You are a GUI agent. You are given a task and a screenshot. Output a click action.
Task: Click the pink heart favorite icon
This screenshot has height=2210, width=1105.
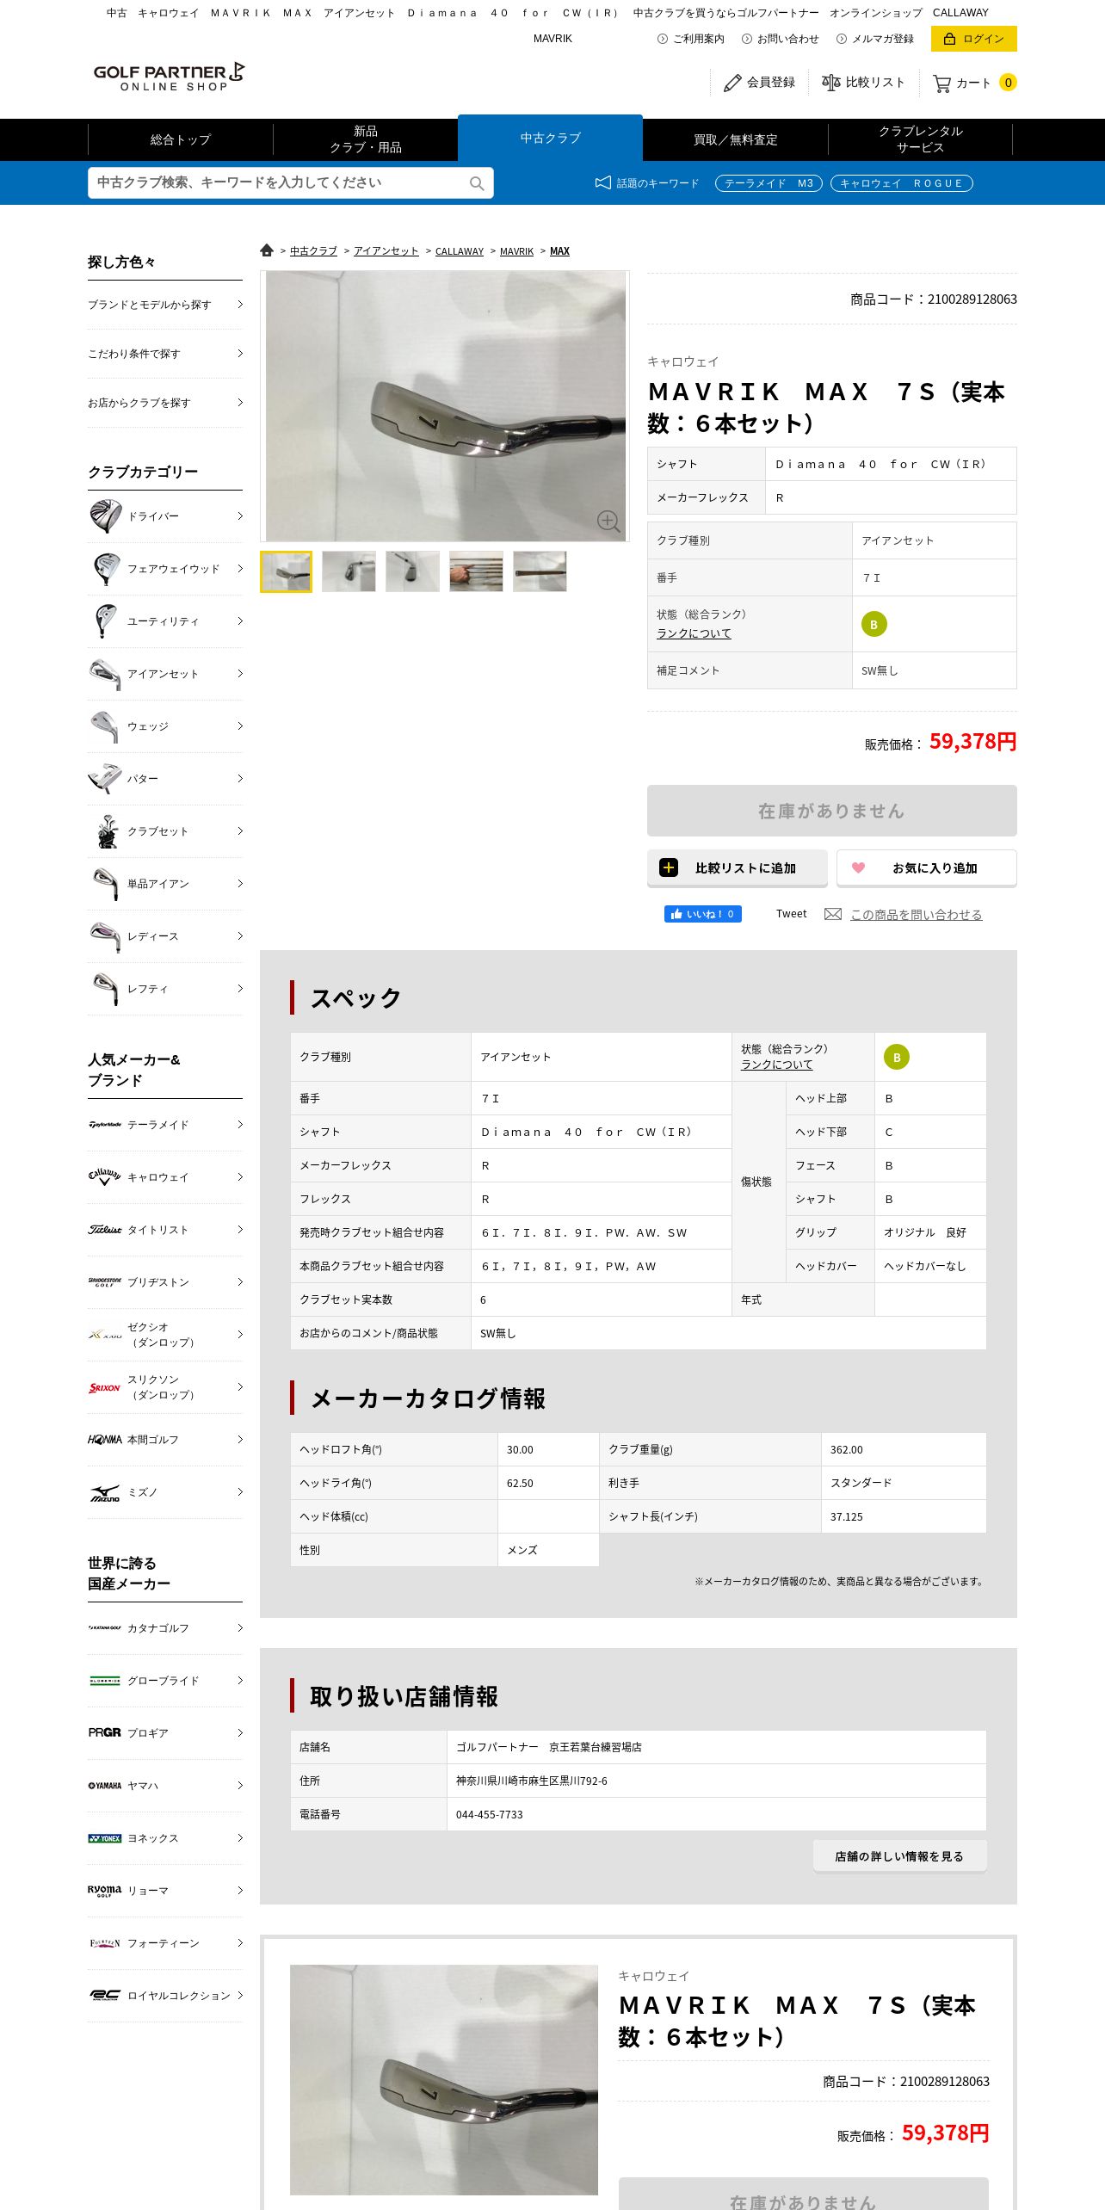pos(858,867)
